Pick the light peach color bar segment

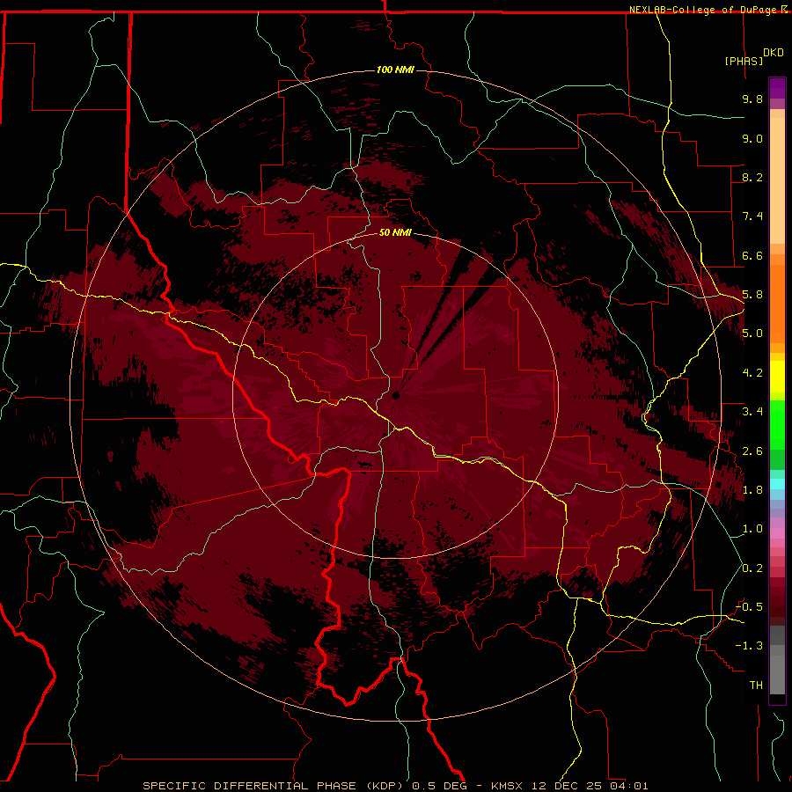[x=777, y=180]
